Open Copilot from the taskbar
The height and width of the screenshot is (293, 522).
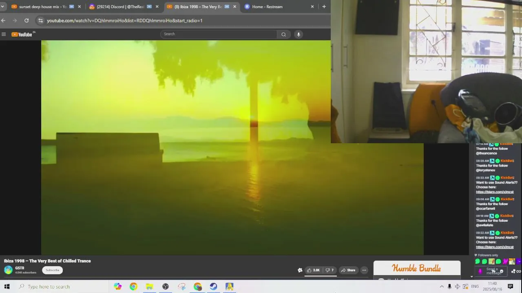pyautogui.click(x=117, y=286)
